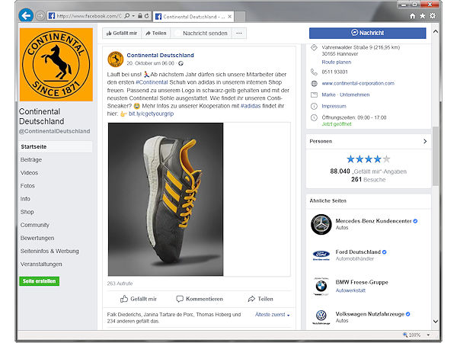This screenshot has height=343, width=457.
Task: Open Ford Deutschland similar page link
Action: (358, 252)
